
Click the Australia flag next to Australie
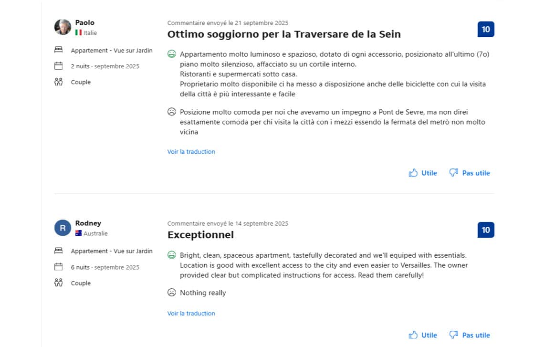coord(78,233)
